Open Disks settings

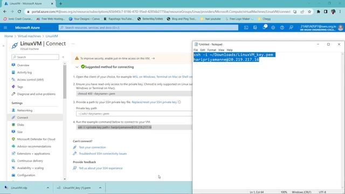[20, 124]
